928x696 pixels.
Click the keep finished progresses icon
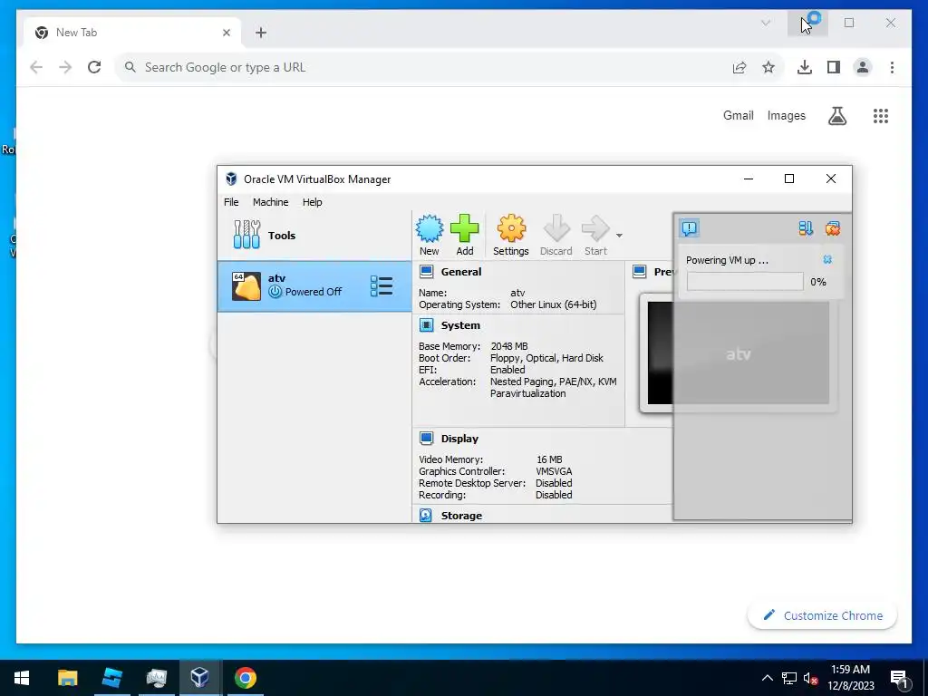coord(806,228)
